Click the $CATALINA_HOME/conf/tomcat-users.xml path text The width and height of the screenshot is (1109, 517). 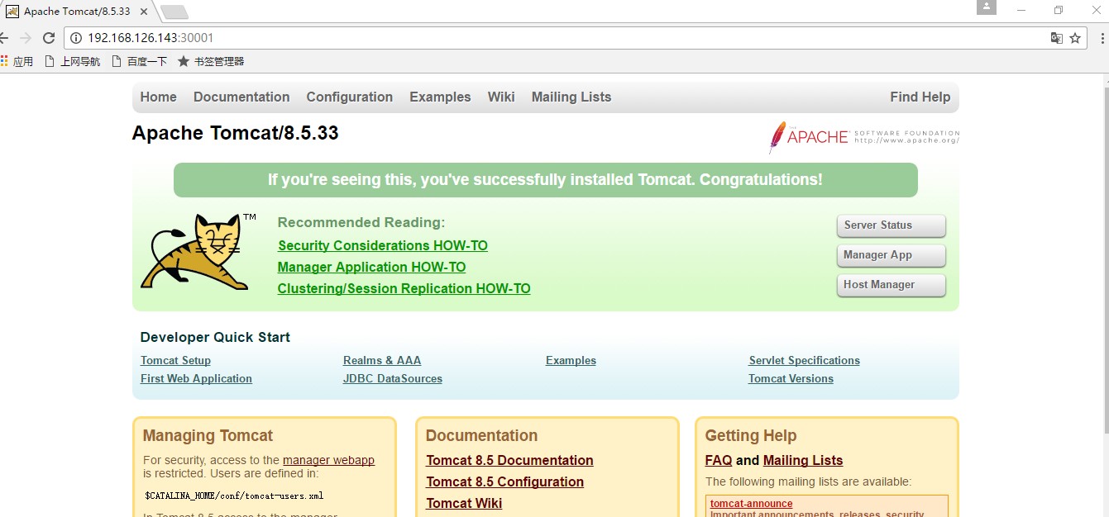coord(234,496)
